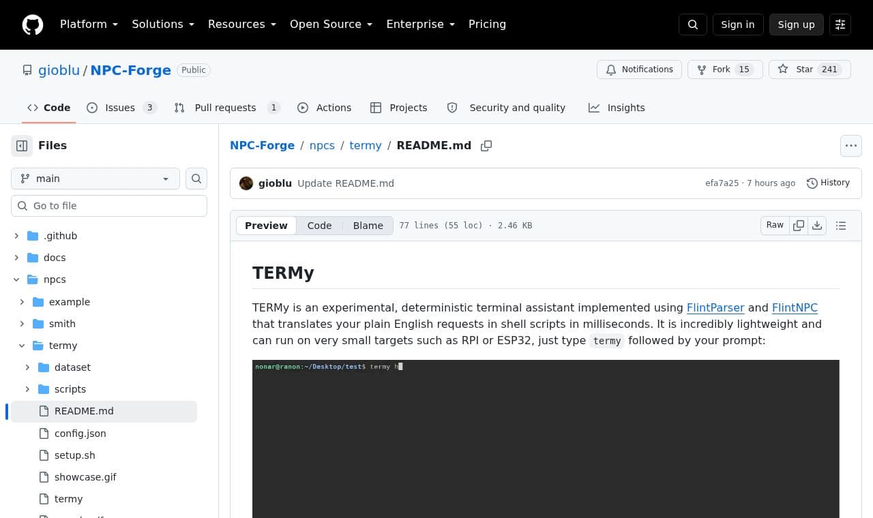Image resolution: width=873 pixels, height=518 pixels.
Task: Search files with the magnifier button
Action: point(196,179)
